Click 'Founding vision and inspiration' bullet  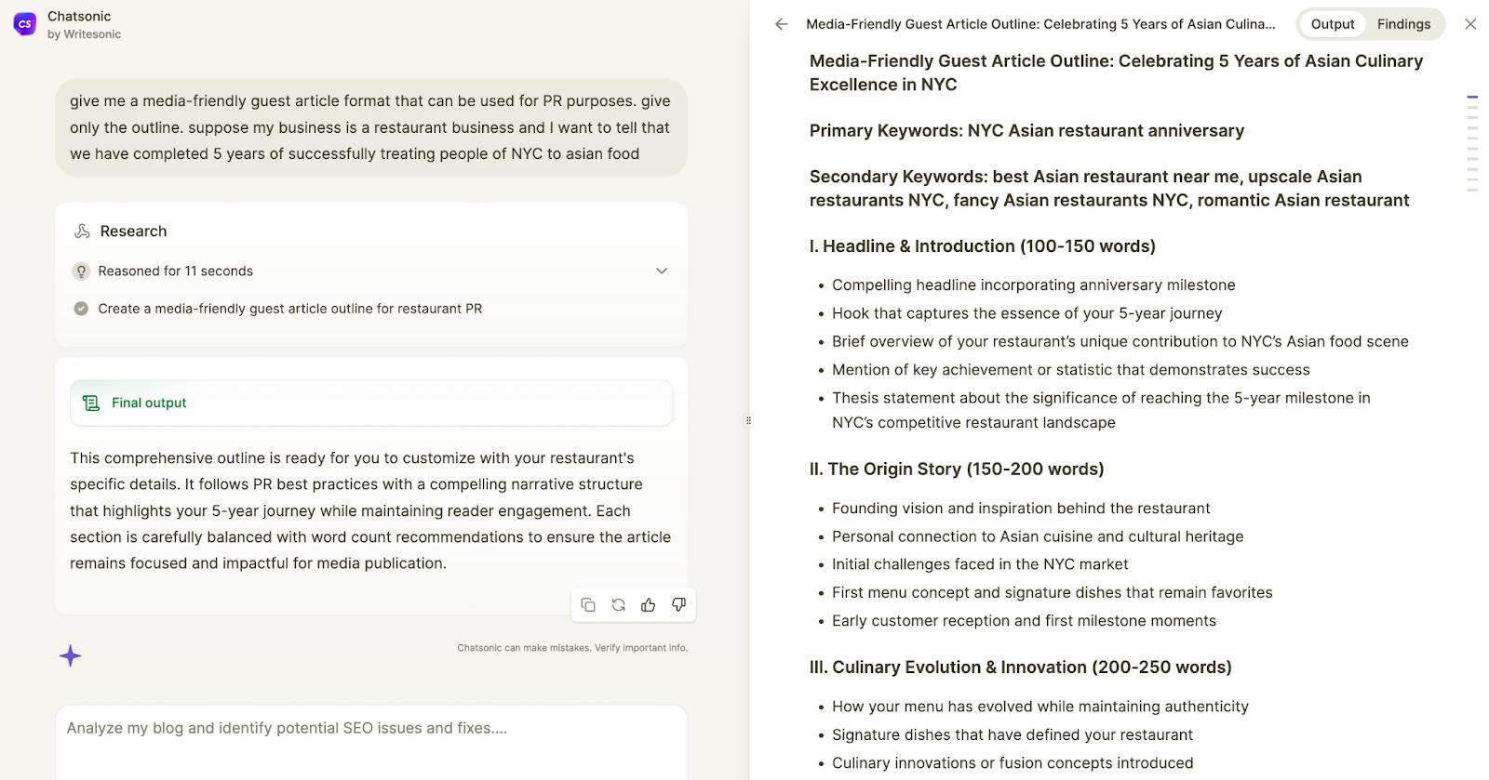(1021, 509)
